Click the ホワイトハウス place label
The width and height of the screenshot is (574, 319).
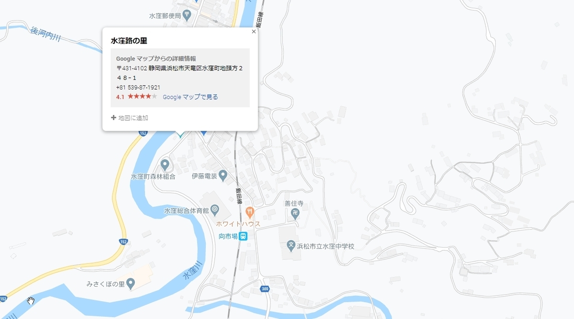[238, 224]
